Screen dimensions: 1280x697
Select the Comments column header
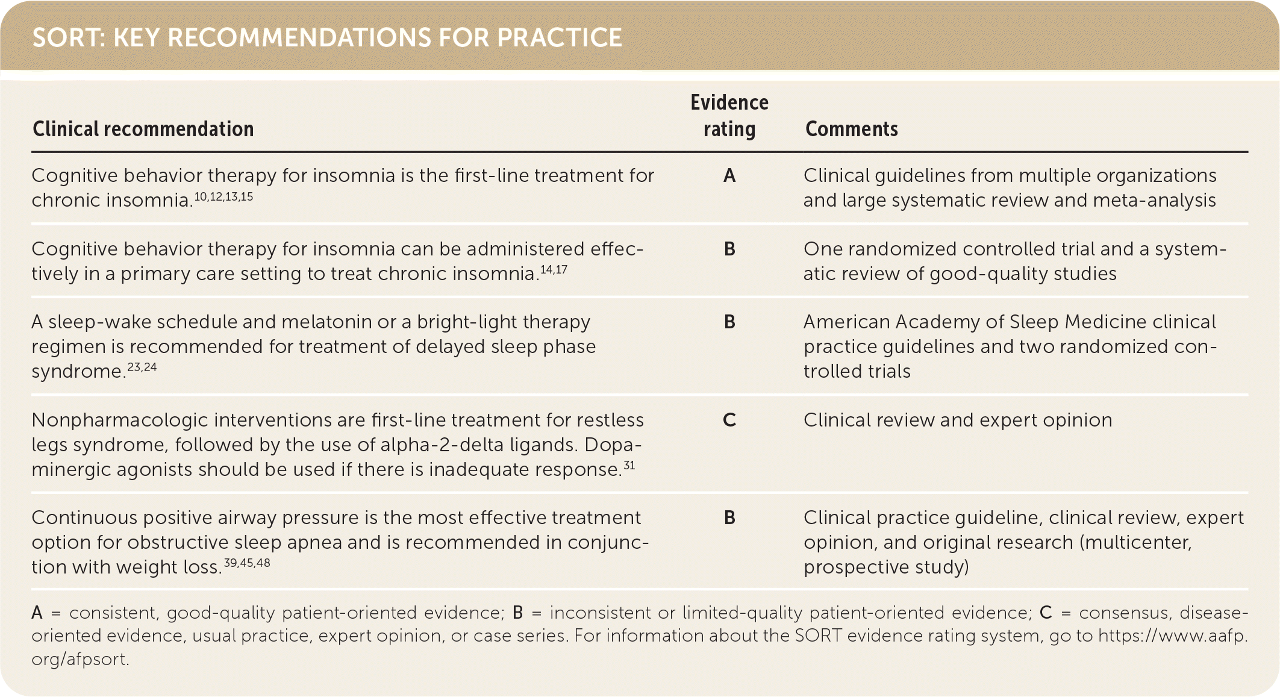851,129
